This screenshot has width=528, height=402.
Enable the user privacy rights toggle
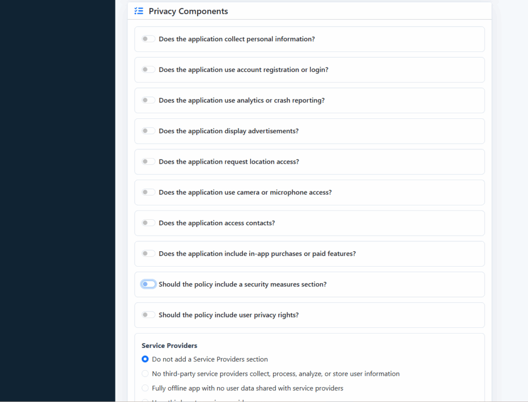148,315
